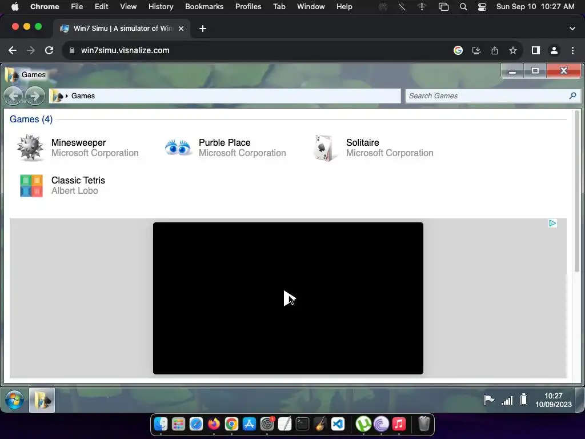The height and width of the screenshot is (439, 585).
Task: Click the lock site information icon
Action: (x=72, y=50)
